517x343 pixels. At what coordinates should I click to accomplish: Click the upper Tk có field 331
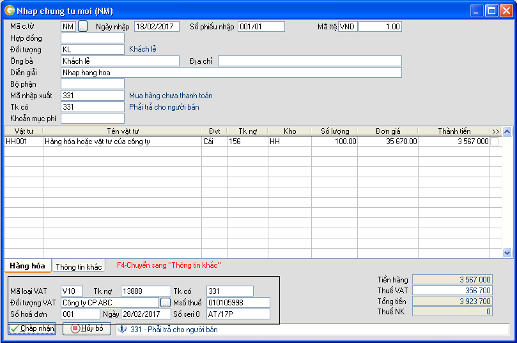93,107
